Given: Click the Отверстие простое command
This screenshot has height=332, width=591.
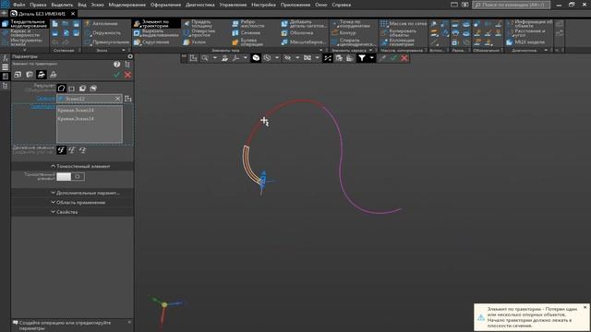Looking at the screenshot, I should pos(199,33).
